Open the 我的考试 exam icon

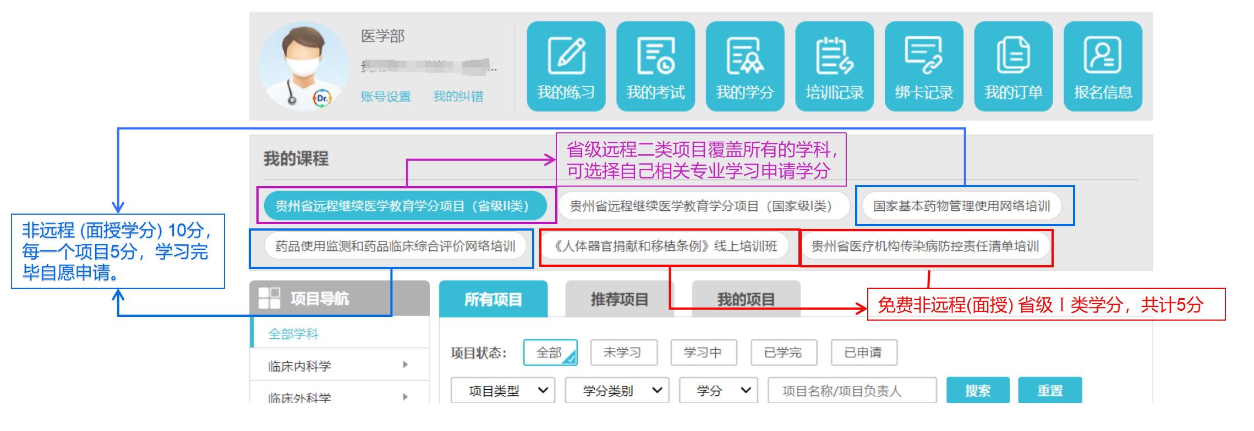(655, 66)
